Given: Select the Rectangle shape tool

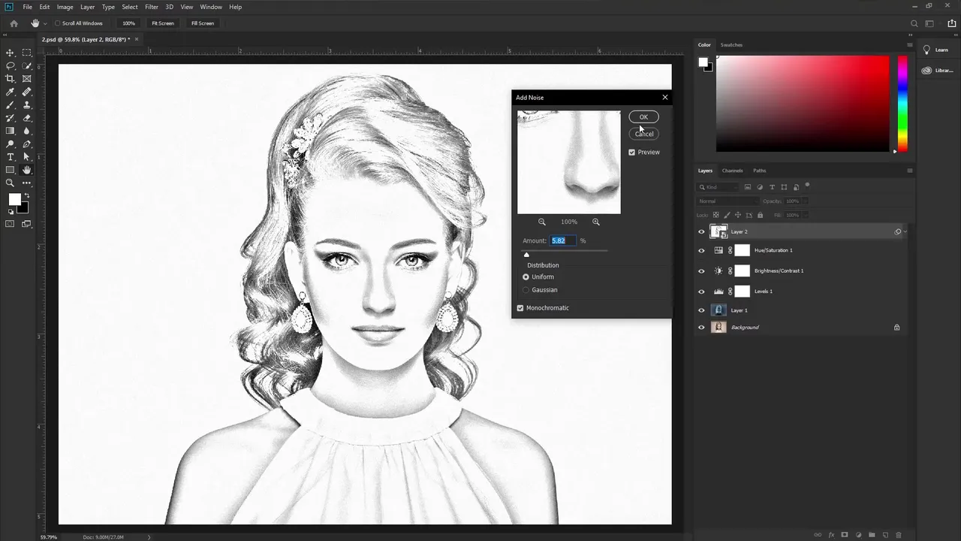Looking at the screenshot, I should [x=10, y=170].
